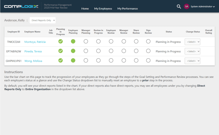Click employee ID EP7ABIN2W
Image resolution: width=219 pixels, height=135 pixels.
(x=14, y=51)
